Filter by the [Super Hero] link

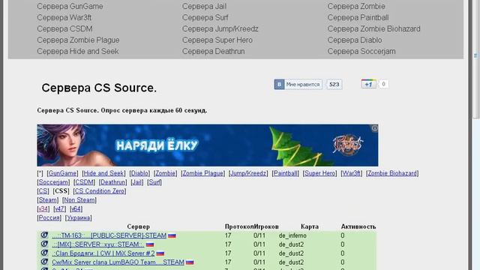[x=319, y=173]
